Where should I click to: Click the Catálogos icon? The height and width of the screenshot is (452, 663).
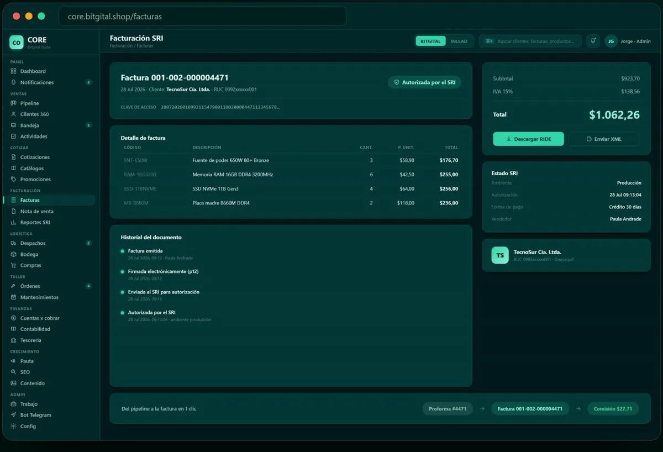pyautogui.click(x=14, y=169)
